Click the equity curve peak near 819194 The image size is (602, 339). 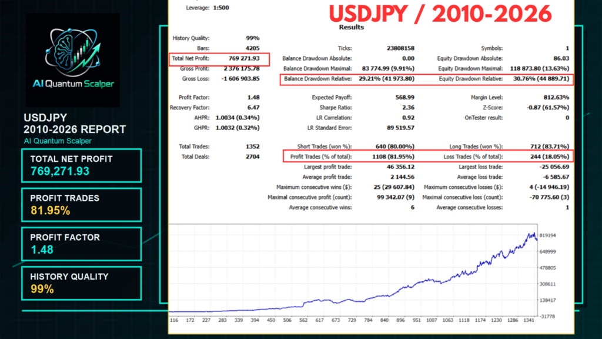point(533,233)
